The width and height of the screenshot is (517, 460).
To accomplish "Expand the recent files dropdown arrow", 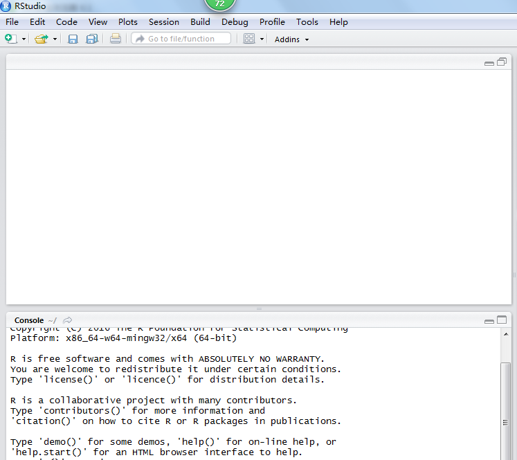I will [x=55, y=39].
